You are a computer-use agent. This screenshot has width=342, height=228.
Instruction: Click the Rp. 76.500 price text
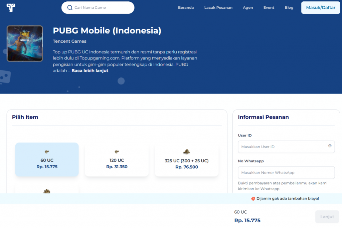tap(187, 167)
